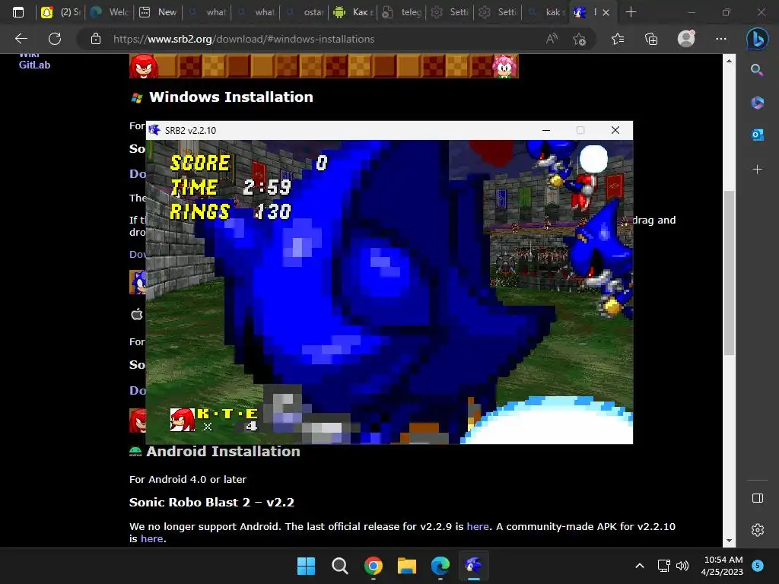Switch to the Welcome tab

(x=110, y=12)
